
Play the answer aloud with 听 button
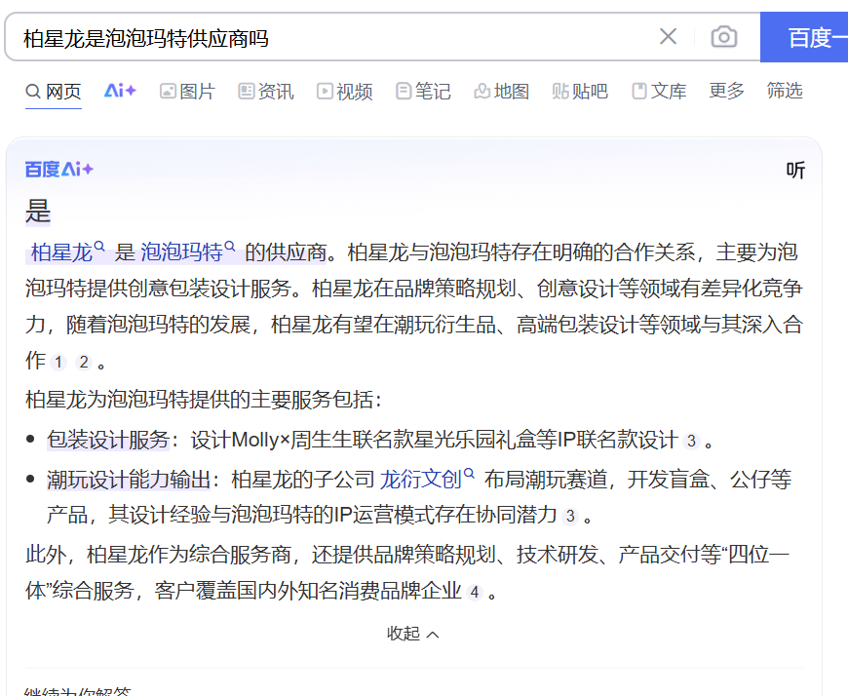tap(795, 170)
